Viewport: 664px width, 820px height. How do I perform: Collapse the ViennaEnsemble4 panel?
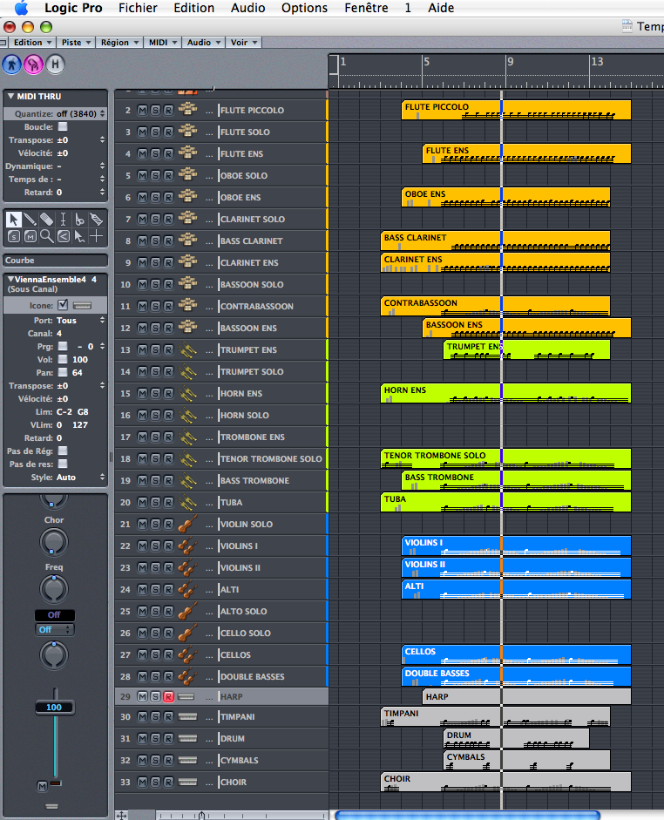pyautogui.click(x=10, y=279)
